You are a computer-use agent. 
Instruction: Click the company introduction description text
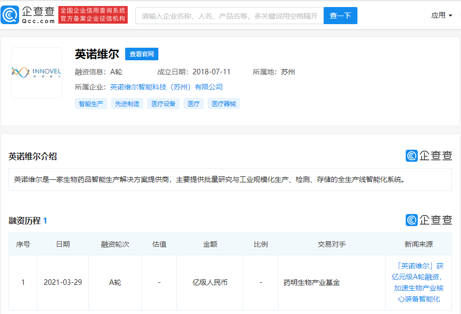point(210,179)
